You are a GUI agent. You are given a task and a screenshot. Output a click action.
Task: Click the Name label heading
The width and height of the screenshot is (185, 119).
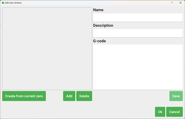[98, 10]
